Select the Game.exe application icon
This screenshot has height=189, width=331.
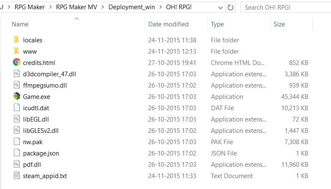[x=17, y=96]
